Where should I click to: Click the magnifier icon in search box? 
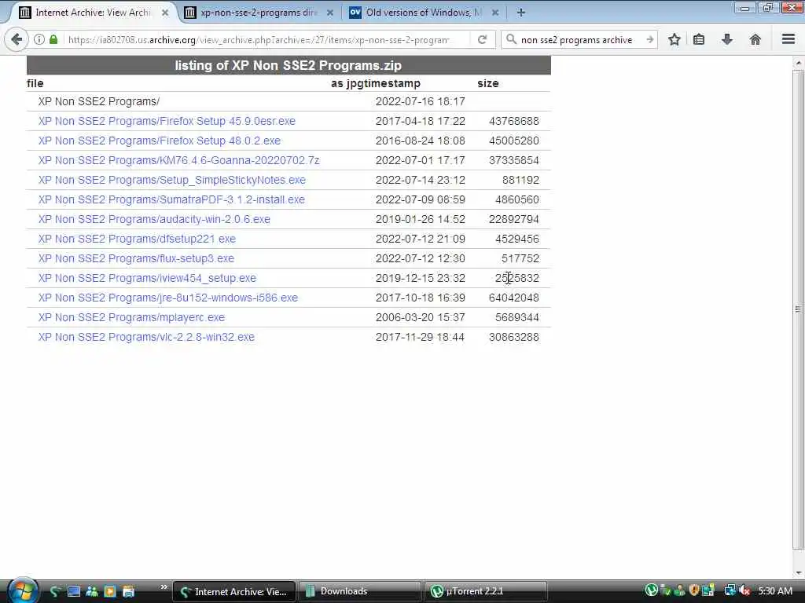(511, 39)
